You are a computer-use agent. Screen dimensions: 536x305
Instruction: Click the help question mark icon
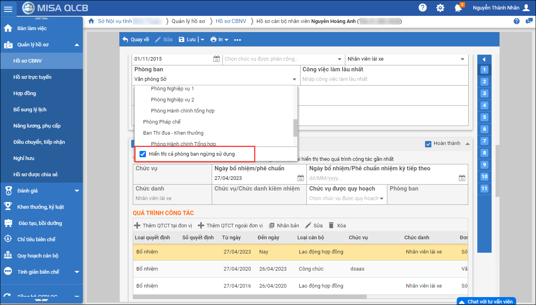(x=423, y=8)
